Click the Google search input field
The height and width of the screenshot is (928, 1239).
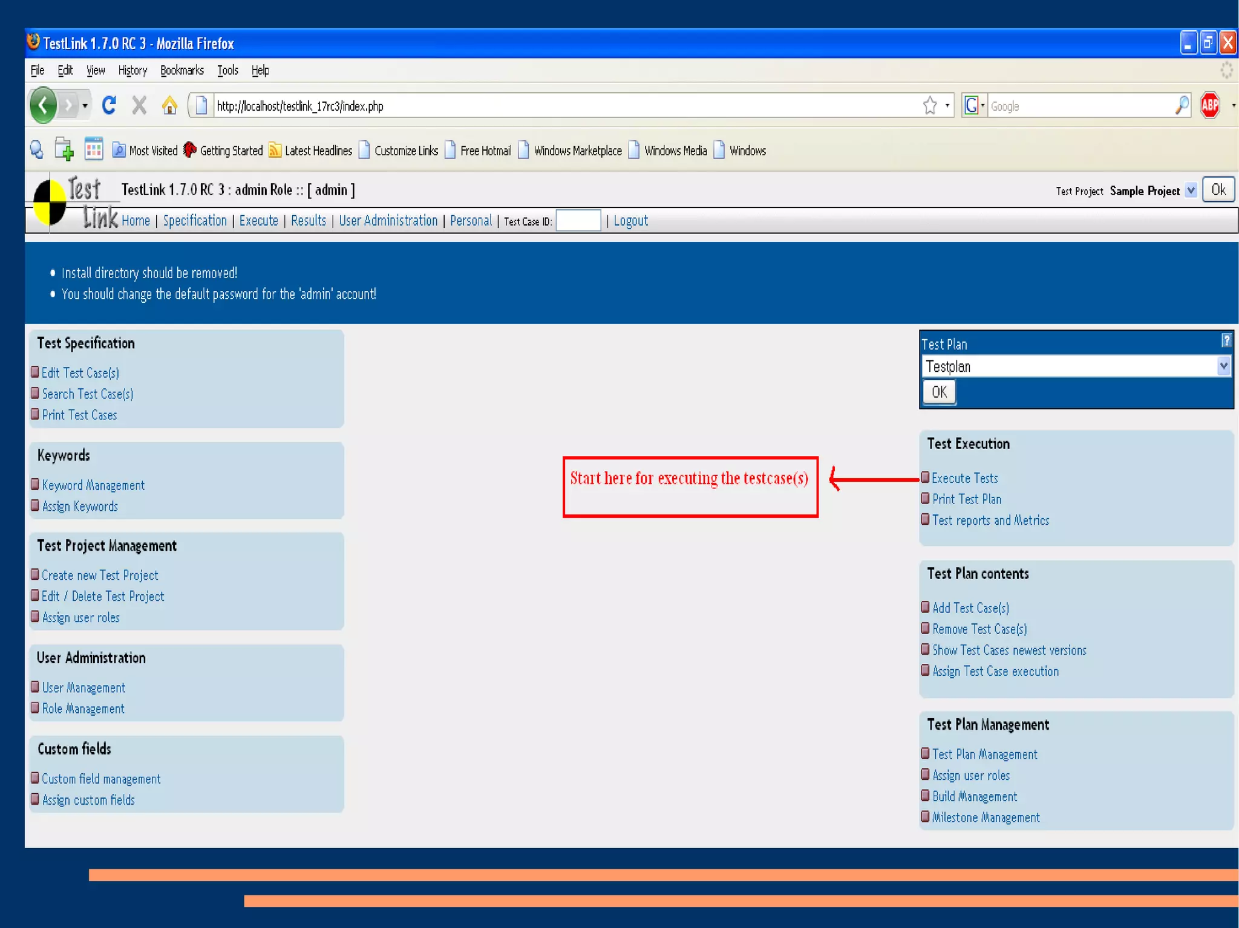pyautogui.click(x=1080, y=106)
